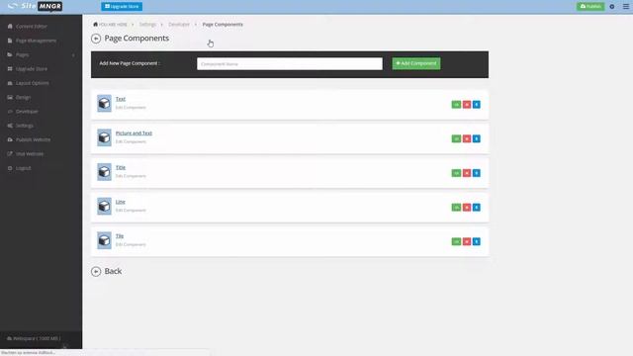Toggle green ON switch for Picture and Text
The image size is (633, 356).
pos(456,138)
